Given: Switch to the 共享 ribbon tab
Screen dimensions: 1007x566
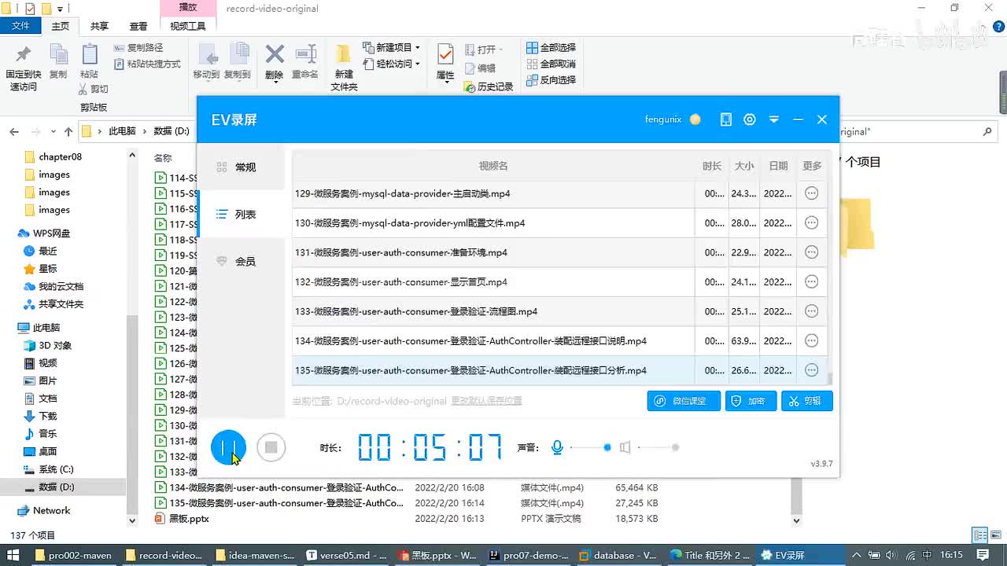Looking at the screenshot, I should (x=99, y=26).
